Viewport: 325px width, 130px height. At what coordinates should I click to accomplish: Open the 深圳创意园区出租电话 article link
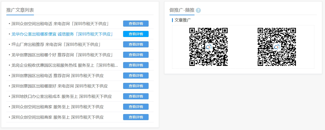coord(57,76)
